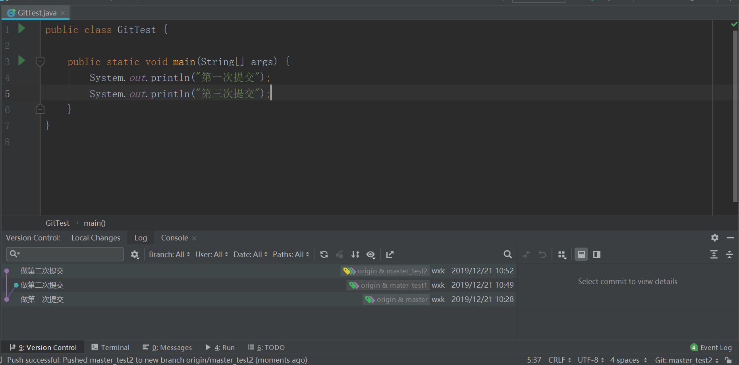The height and width of the screenshot is (365, 739).
Task: Collapse all in the details tree
Action: click(729, 254)
